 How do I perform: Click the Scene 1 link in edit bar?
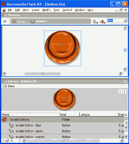(x=22, y=21)
